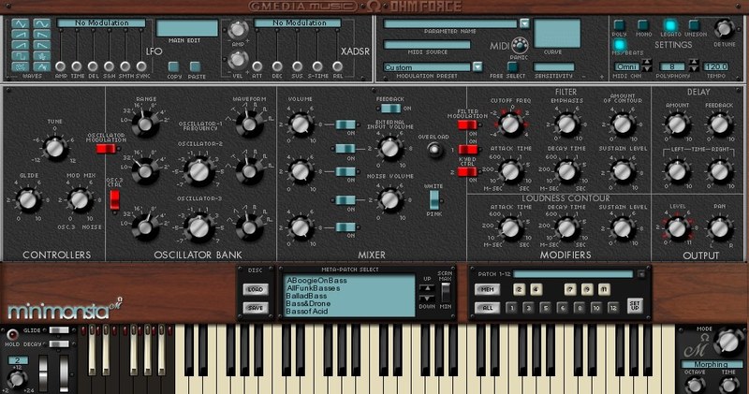The image size is (749, 394).
Task: Toggle the Legato setting
Action: point(670,25)
